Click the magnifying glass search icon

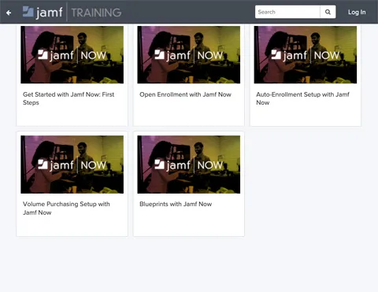pyautogui.click(x=328, y=12)
